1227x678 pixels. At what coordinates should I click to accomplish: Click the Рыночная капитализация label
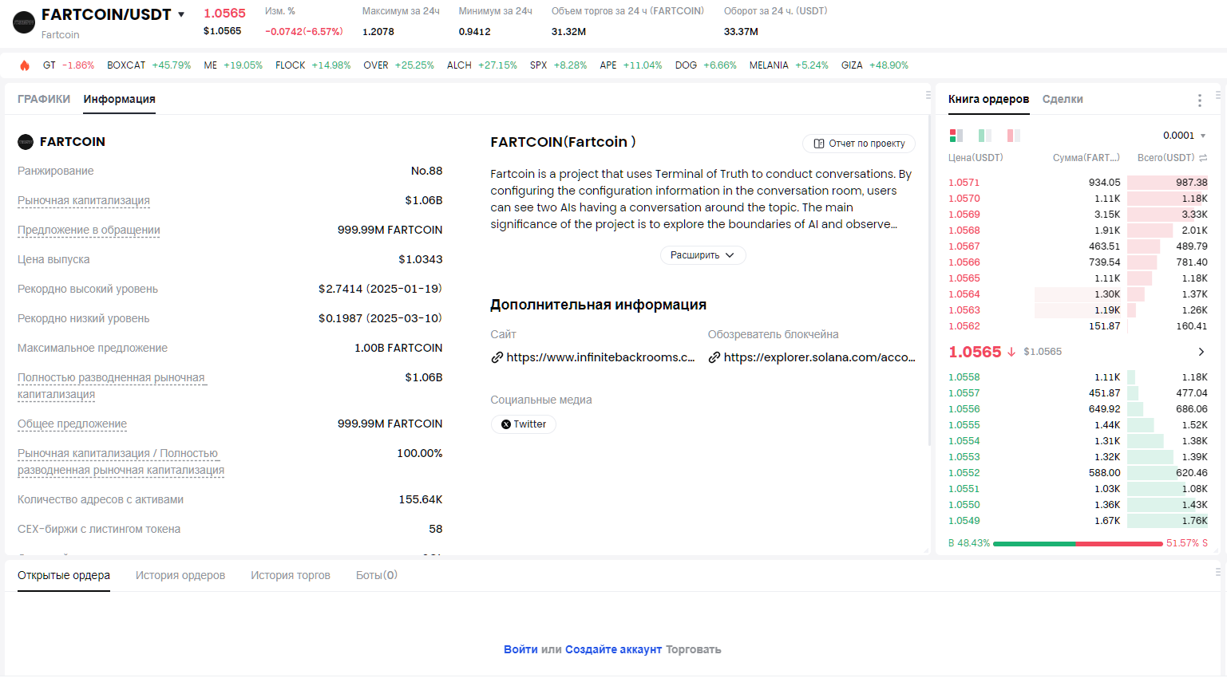84,200
